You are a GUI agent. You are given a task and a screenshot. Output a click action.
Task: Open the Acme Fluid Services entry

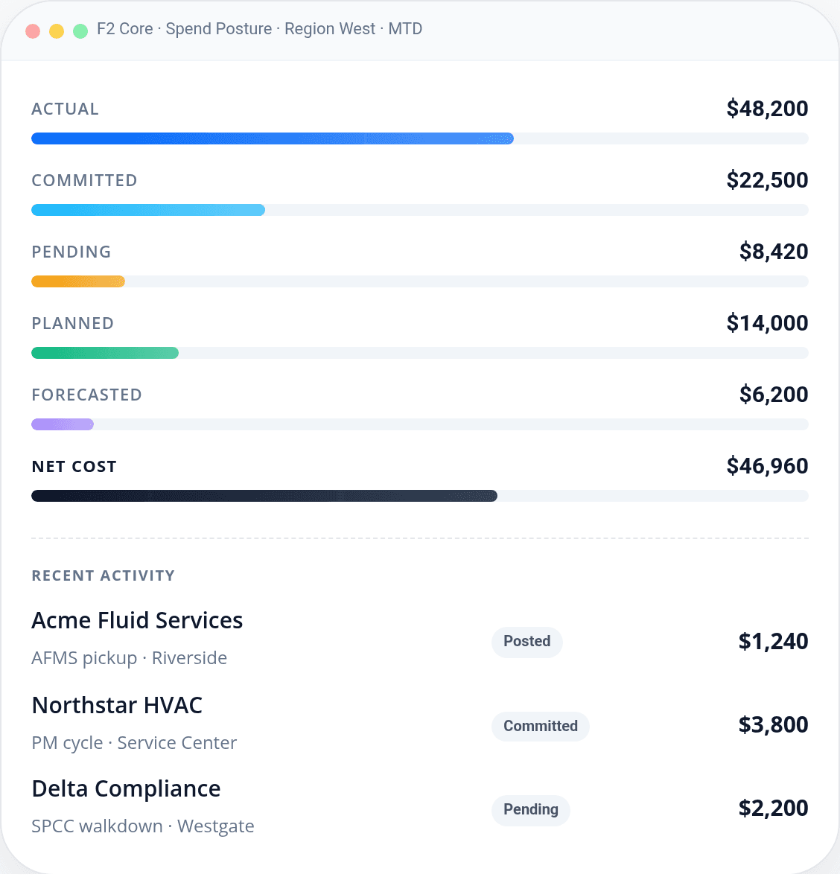tap(137, 620)
